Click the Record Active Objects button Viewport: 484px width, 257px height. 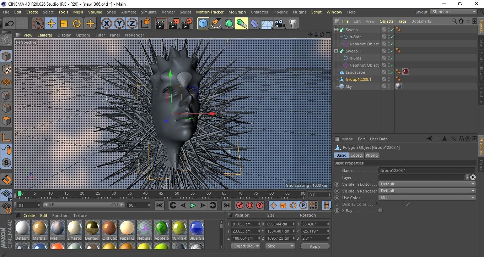coord(240,205)
